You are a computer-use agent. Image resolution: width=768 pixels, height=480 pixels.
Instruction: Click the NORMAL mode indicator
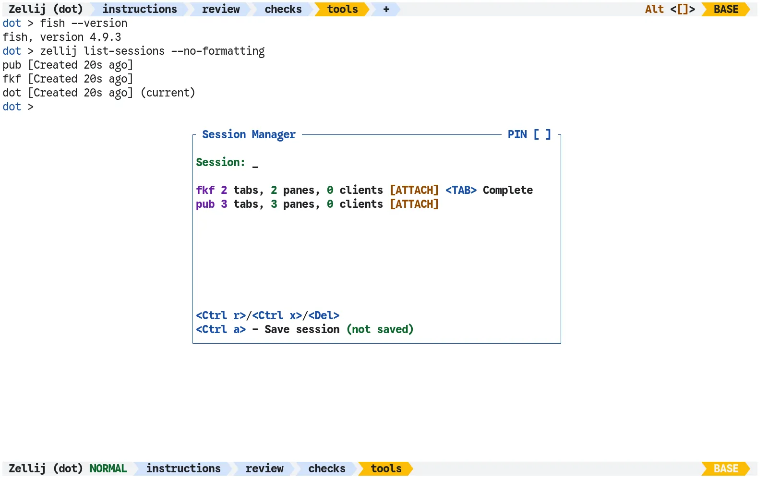[x=108, y=468]
